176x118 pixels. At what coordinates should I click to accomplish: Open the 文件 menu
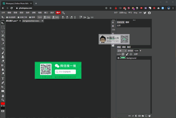(x=3, y=13)
